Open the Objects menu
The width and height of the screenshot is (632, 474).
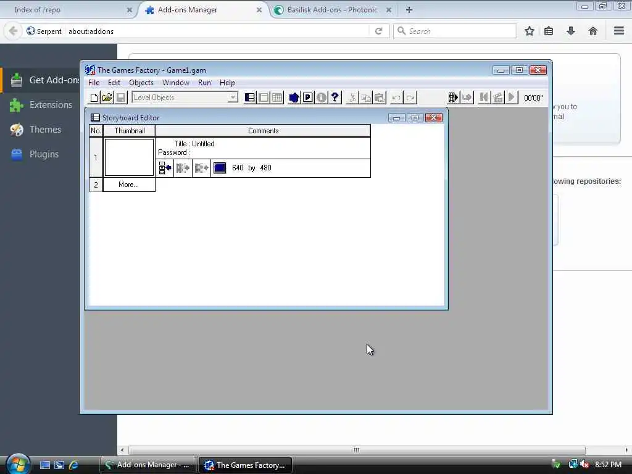(x=141, y=83)
